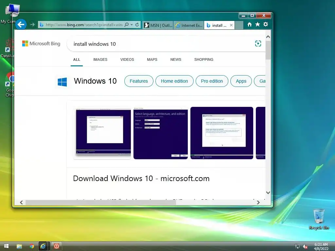Switch to NEWS results
This screenshot has height=251, width=335.
coord(176,59)
